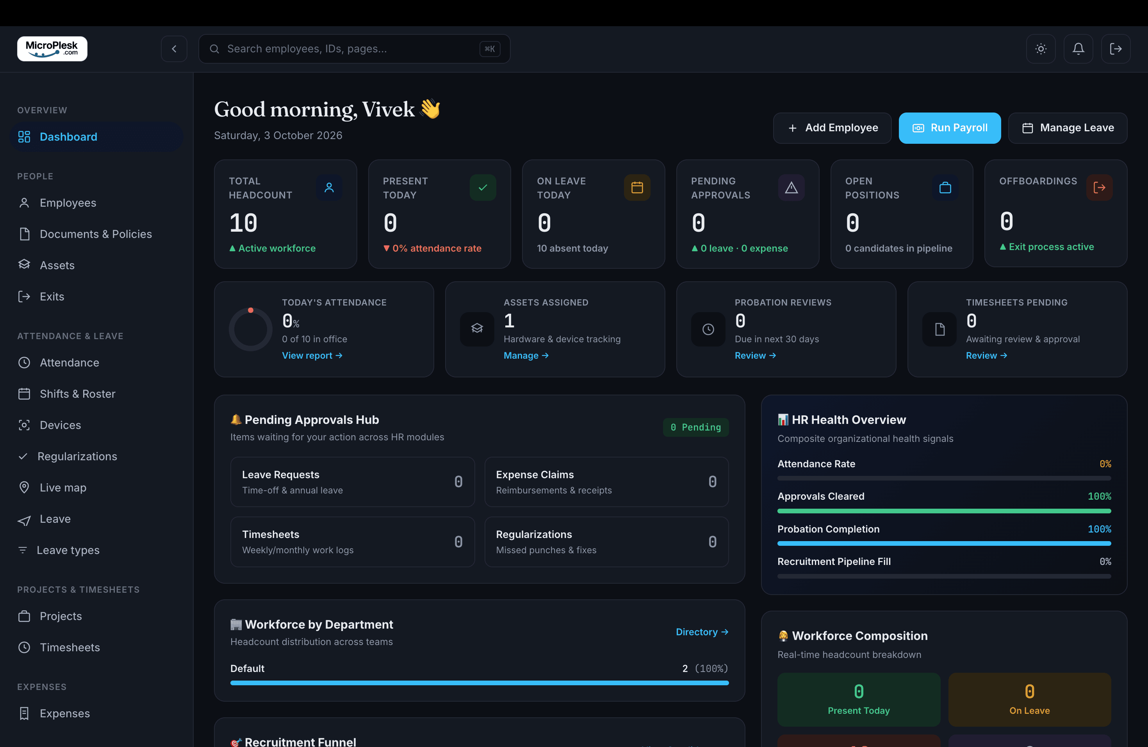Click the Default department progress bar
Screen dimensions: 1148x747
click(480, 683)
